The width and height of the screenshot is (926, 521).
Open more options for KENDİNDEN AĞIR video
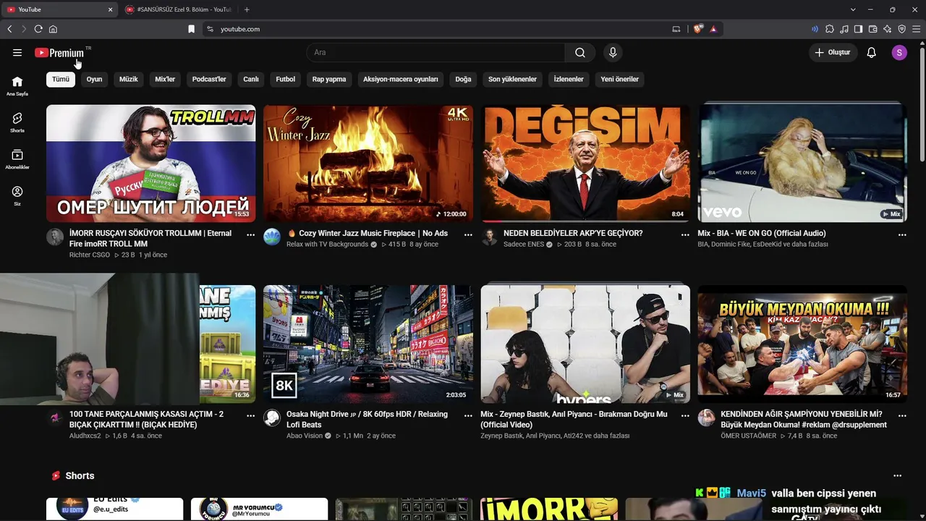(x=902, y=415)
